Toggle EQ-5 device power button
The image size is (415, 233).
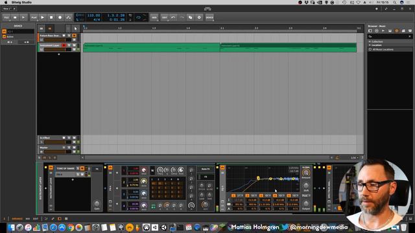[222, 168]
